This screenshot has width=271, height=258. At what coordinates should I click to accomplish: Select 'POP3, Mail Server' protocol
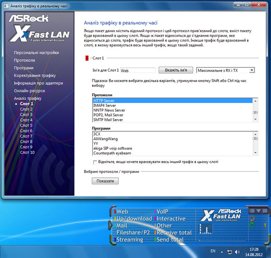tap(173, 115)
